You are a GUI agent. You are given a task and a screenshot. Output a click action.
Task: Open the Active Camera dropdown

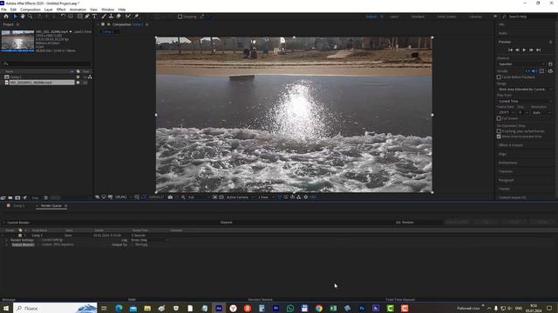(241, 197)
